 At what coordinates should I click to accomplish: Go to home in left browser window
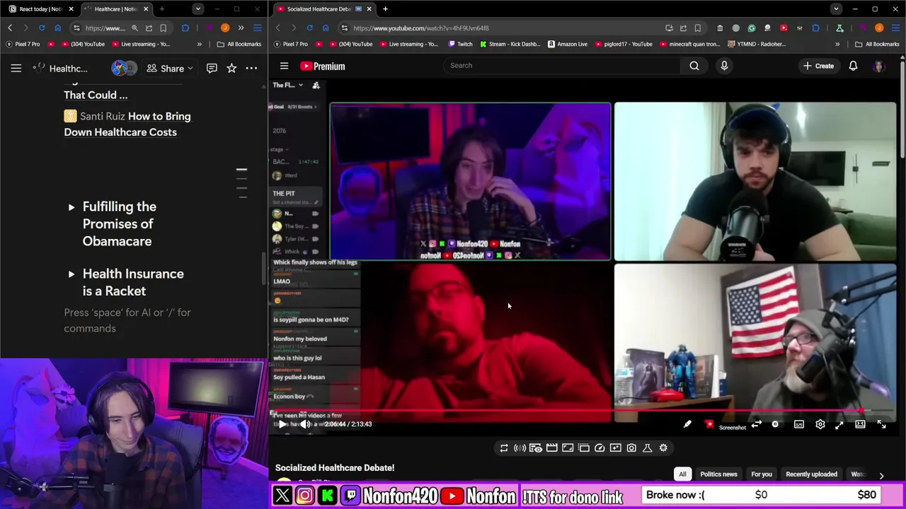(x=57, y=28)
